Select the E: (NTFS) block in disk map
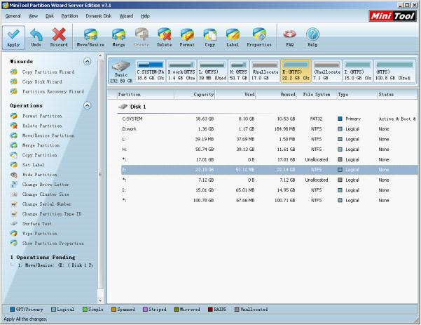This screenshot has width=421, height=325. [296, 72]
